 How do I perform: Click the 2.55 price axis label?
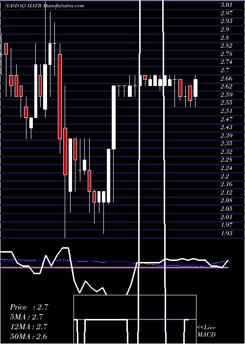[x=226, y=103]
